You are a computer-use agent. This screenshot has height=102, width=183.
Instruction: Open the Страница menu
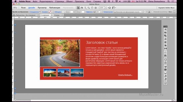(x=59, y=1)
